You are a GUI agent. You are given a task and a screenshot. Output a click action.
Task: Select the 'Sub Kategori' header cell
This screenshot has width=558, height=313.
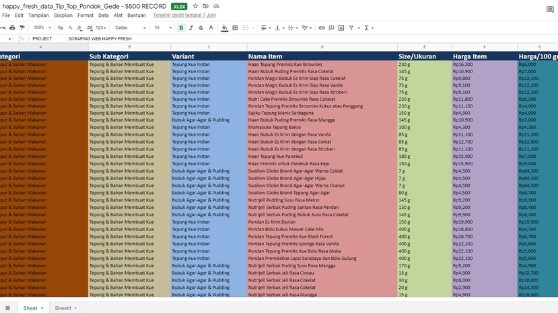coord(129,56)
